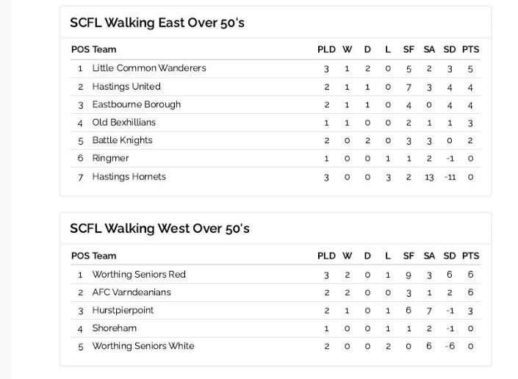
Task: Select AFC Varndeanians team name
Action: [132, 292]
